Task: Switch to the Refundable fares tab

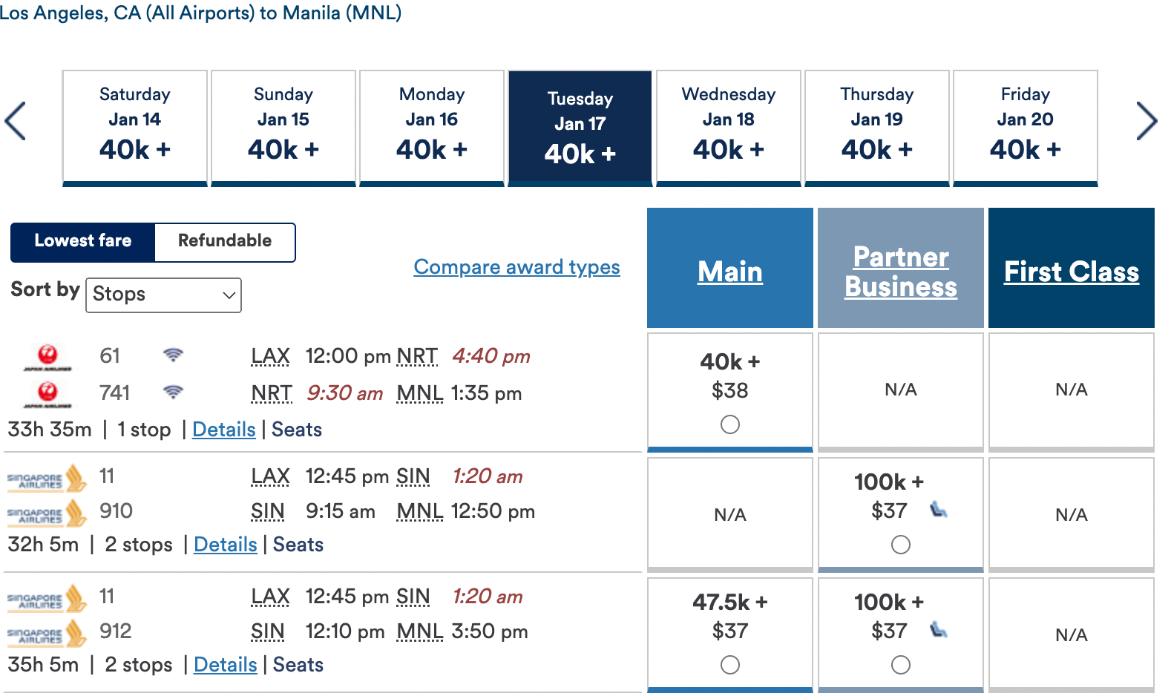Action: pos(223,241)
